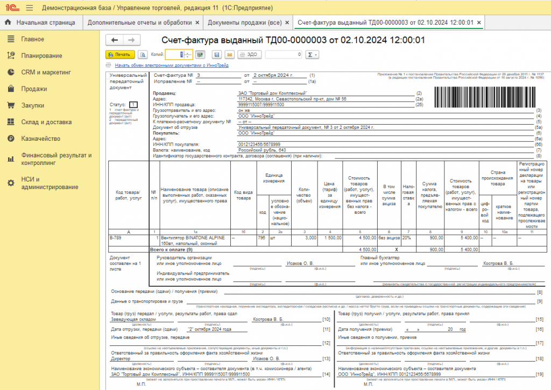551x390 pixels.
Task: Navigate back with the left arrow button
Action: [x=115, y=40]
